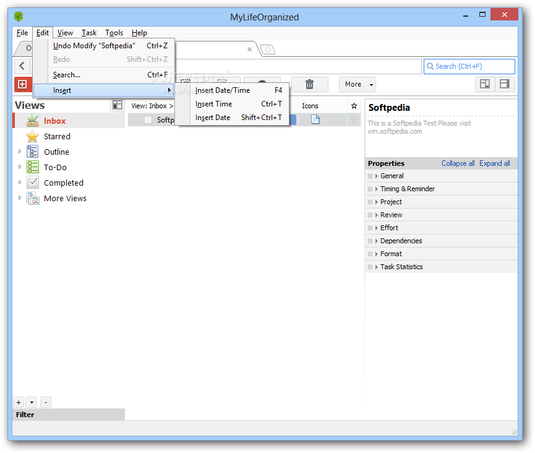Image resolution: width=535 pixels, height=453 pixels.
Task: Click the Icons column header
Action: 323,106
